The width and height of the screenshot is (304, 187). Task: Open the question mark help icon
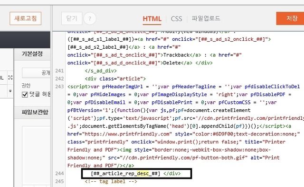[x=90, y=18]
